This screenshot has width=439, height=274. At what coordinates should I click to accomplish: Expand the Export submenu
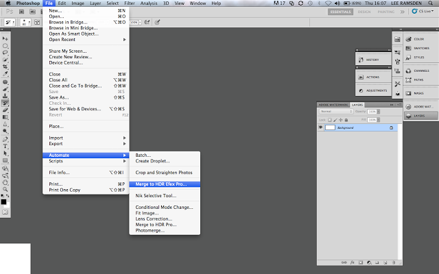(87, 144)
